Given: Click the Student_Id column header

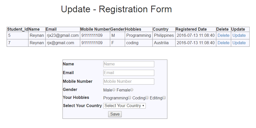Looking at the screenshot, I should point(17,29).
